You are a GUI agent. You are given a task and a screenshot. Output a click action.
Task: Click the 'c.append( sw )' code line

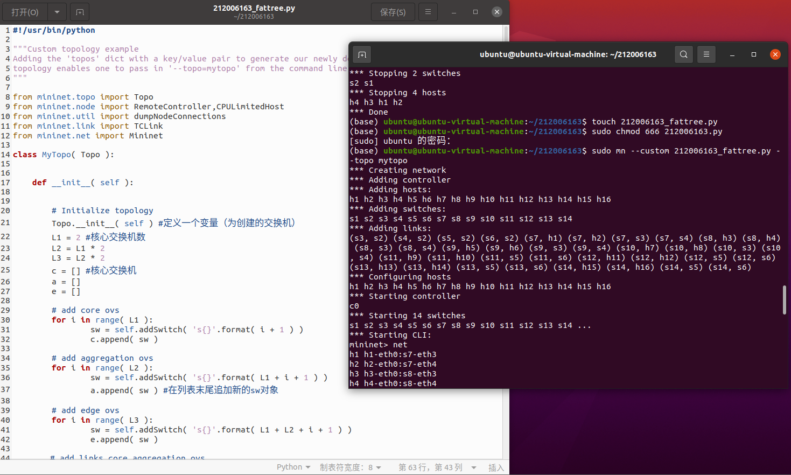(124, 339)
